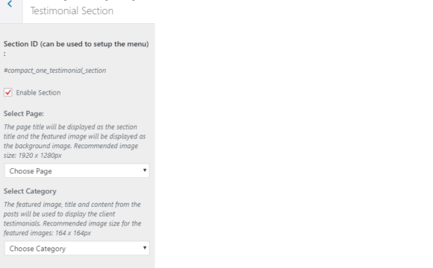This screenshot has width=433, height=268.
Task: Select the #compact_one_testimonial_section ID text
Action: coord(54,71)
